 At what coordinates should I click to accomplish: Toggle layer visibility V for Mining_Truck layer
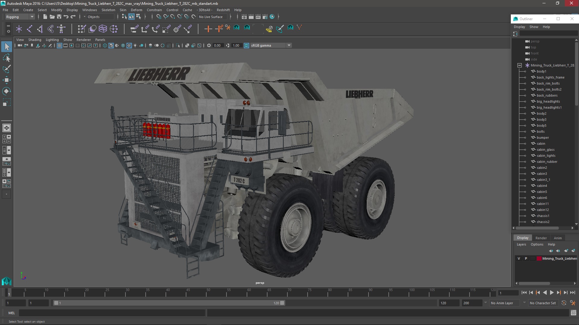(519, 258)
